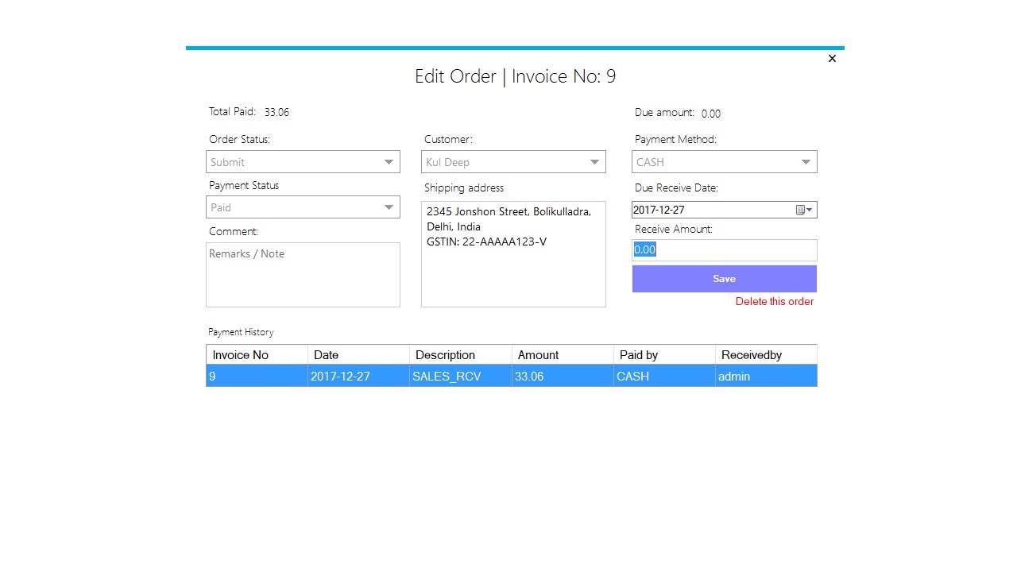Viewport: 1017px width, 572px height.
Task: Click the Description column header
Action: point(447,354)
